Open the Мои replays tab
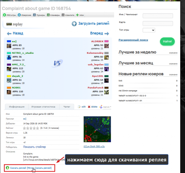Viewport: 185px width, 173px height. [80, 15]
